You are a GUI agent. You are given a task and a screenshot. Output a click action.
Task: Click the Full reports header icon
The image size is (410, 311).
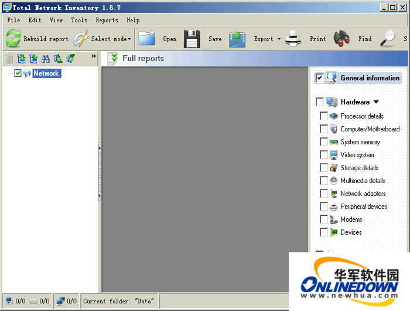(x=113, y=59)
